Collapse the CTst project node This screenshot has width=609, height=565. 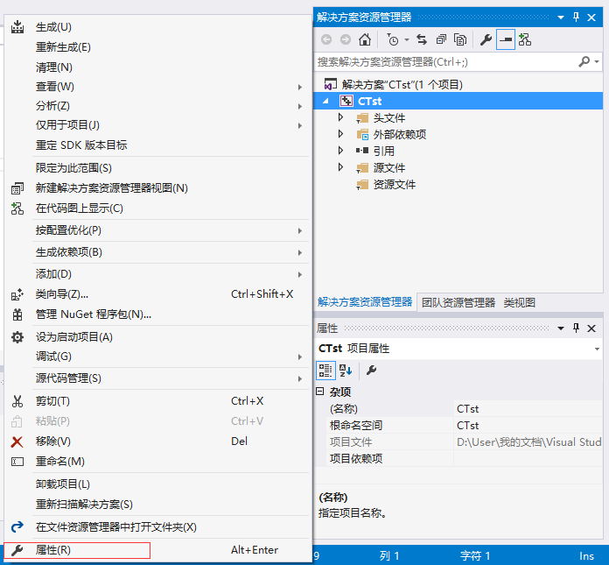pos(325,101)
